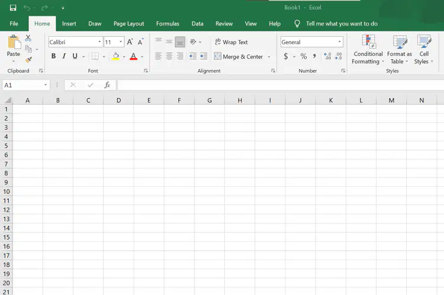Image resolution: width=444 pixels, height=295 pixels.
Task: Click the Increase Indent icon
Action: point(204,56)
